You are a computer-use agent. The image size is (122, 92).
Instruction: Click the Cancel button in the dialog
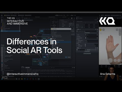pos(69,57)
